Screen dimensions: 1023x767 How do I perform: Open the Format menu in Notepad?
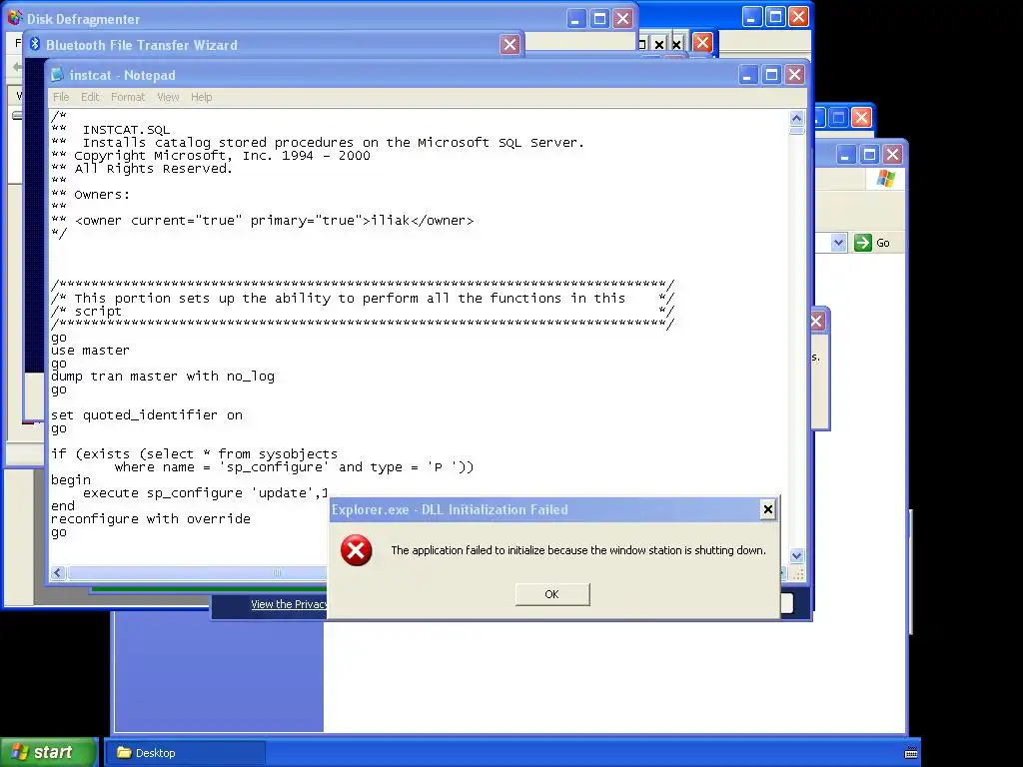(x=128, y=97)
